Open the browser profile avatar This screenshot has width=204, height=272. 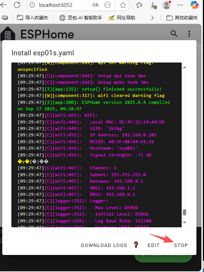167,5
